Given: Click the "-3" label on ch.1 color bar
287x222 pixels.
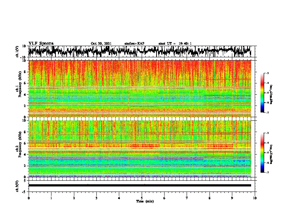Looking at the screenshot, I should point(267,73).
